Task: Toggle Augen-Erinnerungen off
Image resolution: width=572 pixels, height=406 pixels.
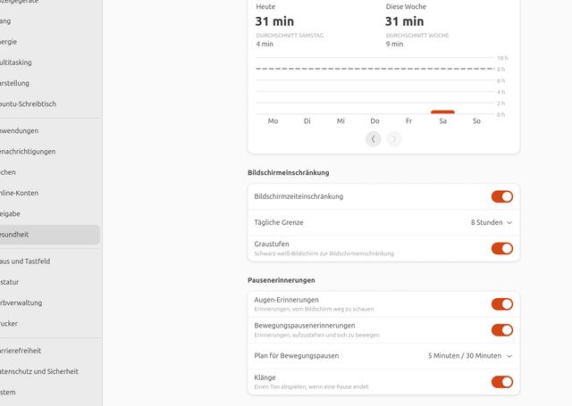Action: click(501, 304)
